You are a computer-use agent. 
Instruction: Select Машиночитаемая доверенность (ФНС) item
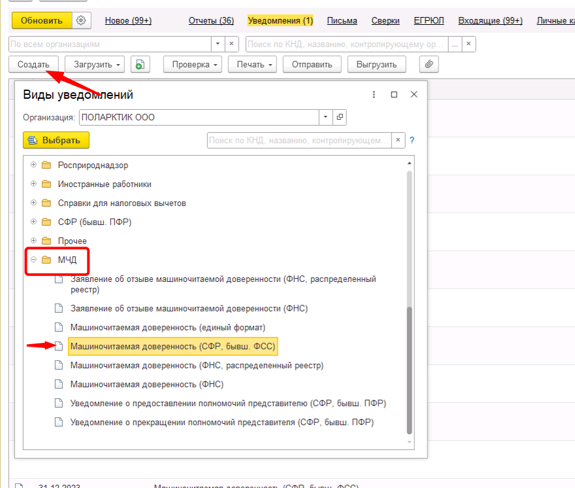(146, 384)
